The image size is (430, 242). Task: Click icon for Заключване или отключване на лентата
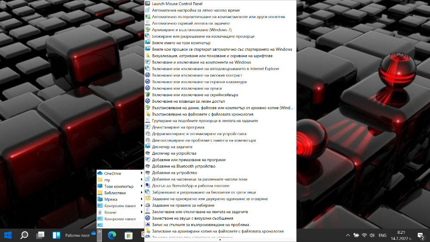147,211
